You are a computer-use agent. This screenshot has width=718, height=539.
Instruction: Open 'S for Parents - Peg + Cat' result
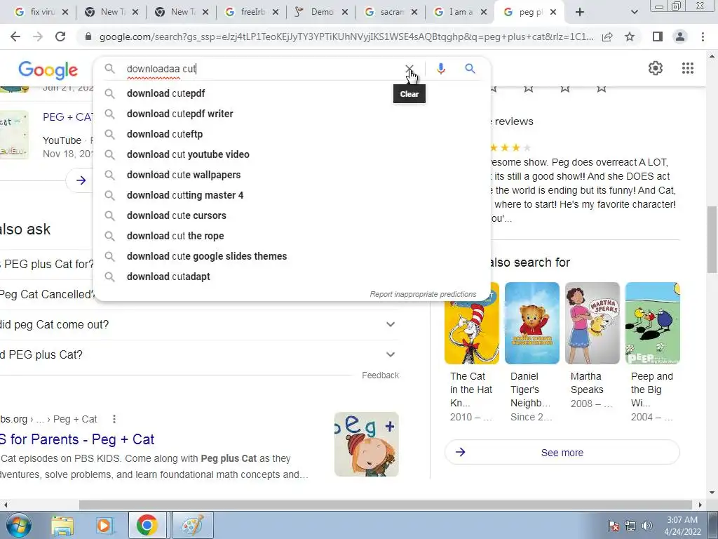coord(77,439)
